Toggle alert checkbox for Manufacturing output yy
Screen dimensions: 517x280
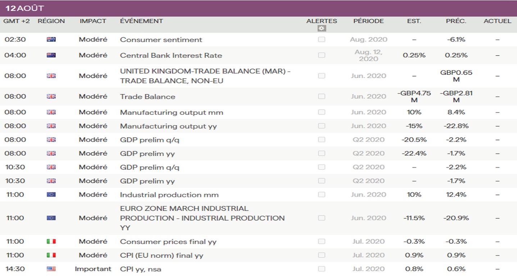coord(321,126)
